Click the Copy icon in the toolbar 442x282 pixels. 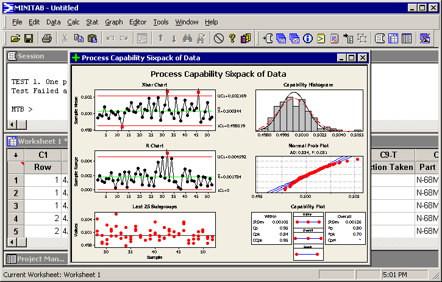pyautogui.click(x=78, y=38)
